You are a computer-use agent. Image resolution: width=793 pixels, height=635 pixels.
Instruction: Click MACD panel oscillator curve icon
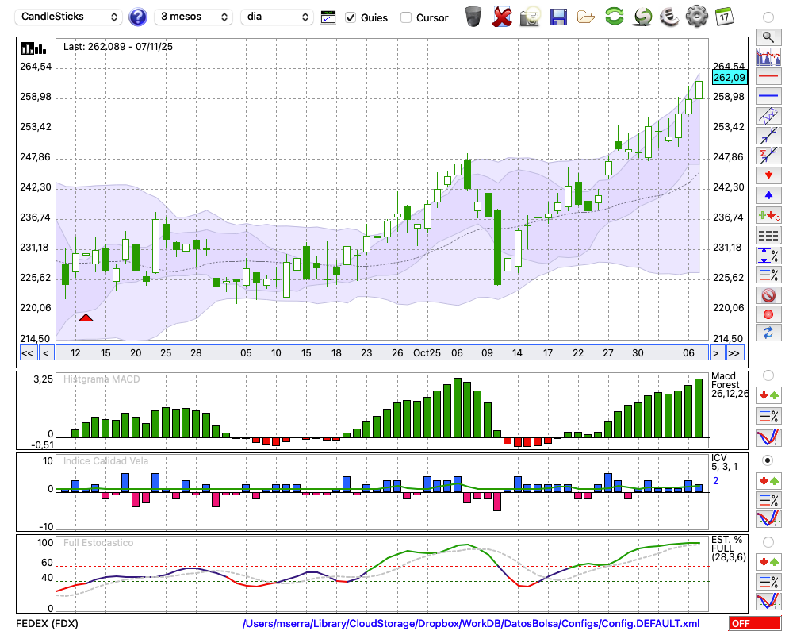click(768, 437)
